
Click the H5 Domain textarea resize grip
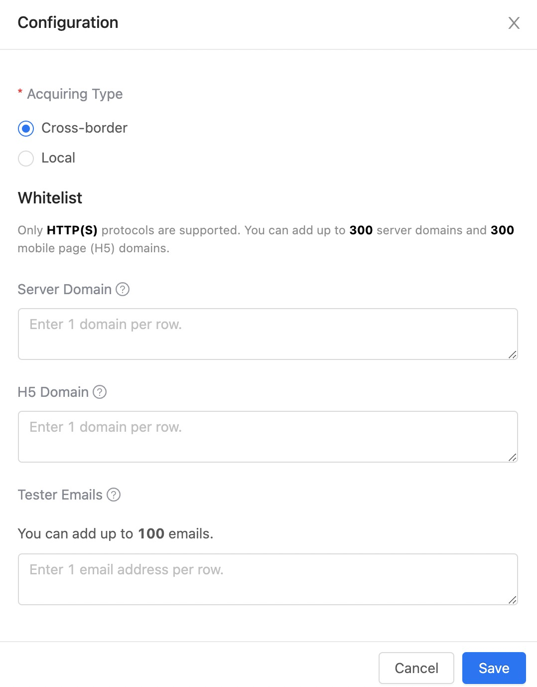pos(512,457)
